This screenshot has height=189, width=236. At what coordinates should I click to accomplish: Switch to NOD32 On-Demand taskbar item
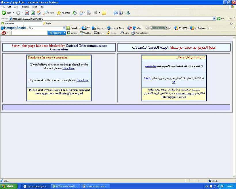[x=65, y=186]
